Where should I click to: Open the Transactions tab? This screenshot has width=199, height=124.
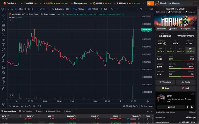coord(8,111)
